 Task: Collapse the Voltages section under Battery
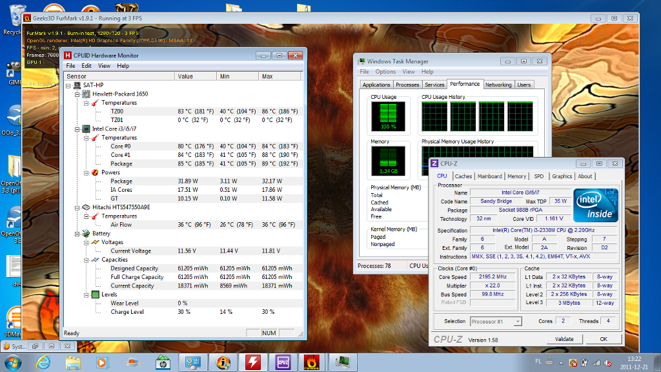pyautogui.click(x=86, y=243)
